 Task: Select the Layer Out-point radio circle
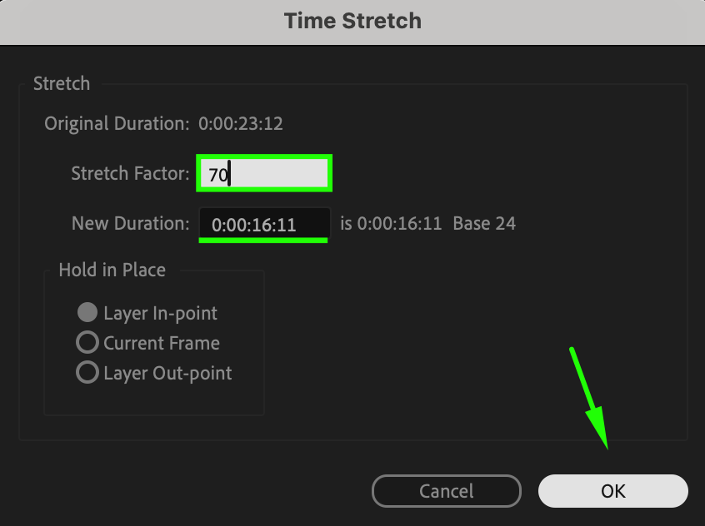pyautogui.click(x=87, y=373)
